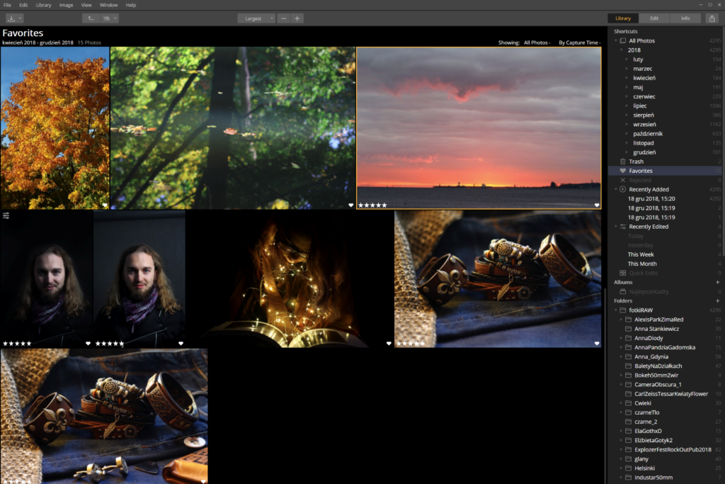Click the zoom-in plus button in the toolbar
The image size is (725, 484).
tap(297, 18)
